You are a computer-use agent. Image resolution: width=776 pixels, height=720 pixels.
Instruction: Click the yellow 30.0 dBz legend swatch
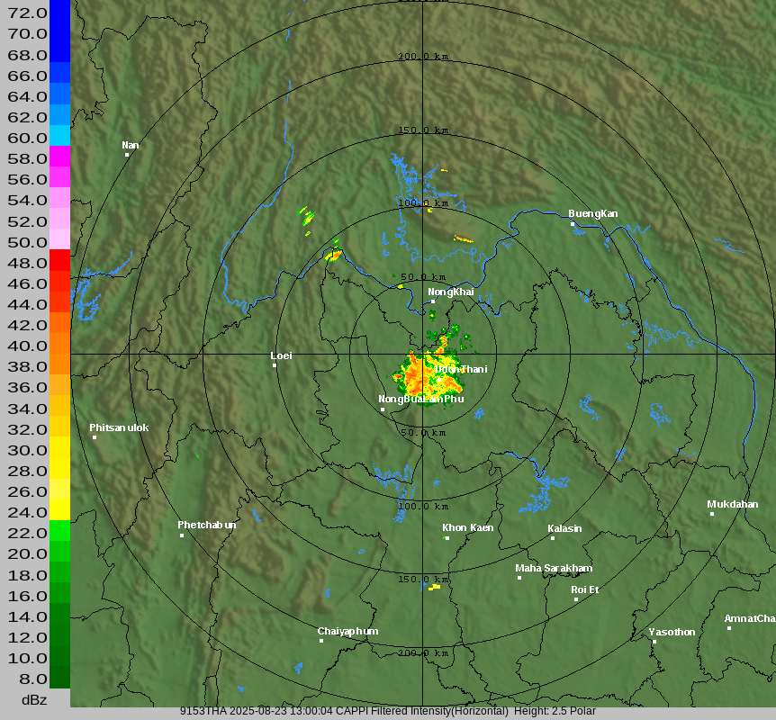coord(59,447)
